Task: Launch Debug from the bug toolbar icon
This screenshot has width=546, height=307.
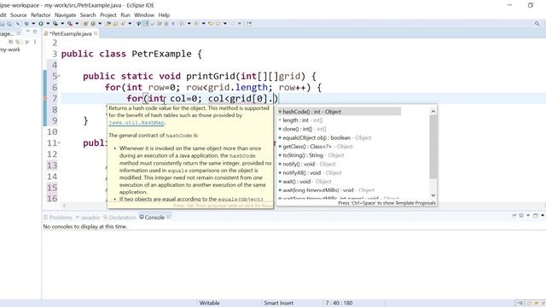Action: pos(26,24)
